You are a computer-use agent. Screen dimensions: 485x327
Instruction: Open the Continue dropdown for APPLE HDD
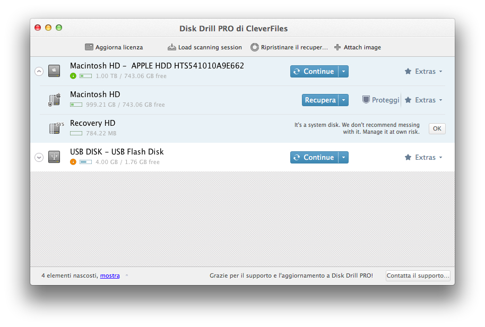343,71
